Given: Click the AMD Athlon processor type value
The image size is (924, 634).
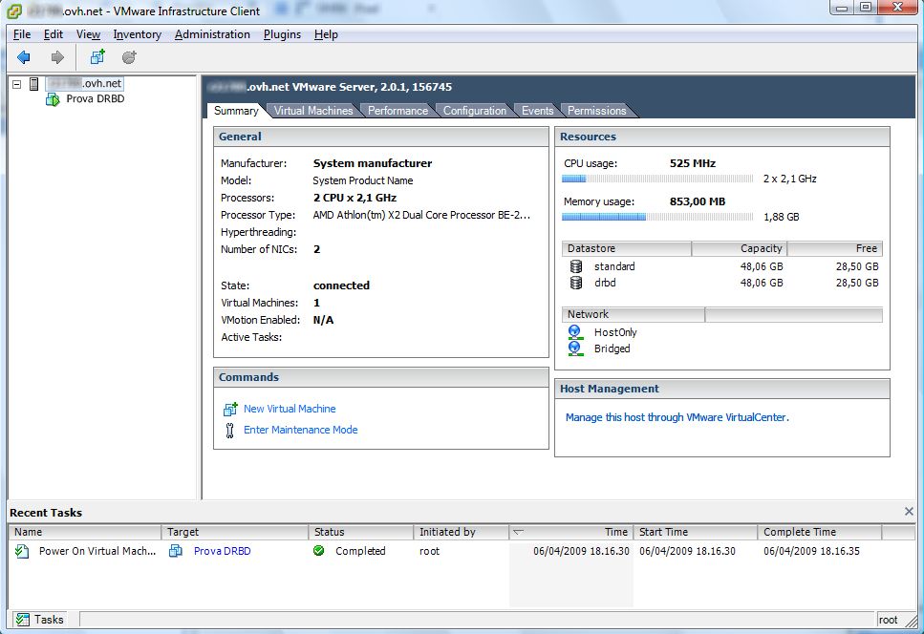Looking at the screenshot, I should (421, 216).
